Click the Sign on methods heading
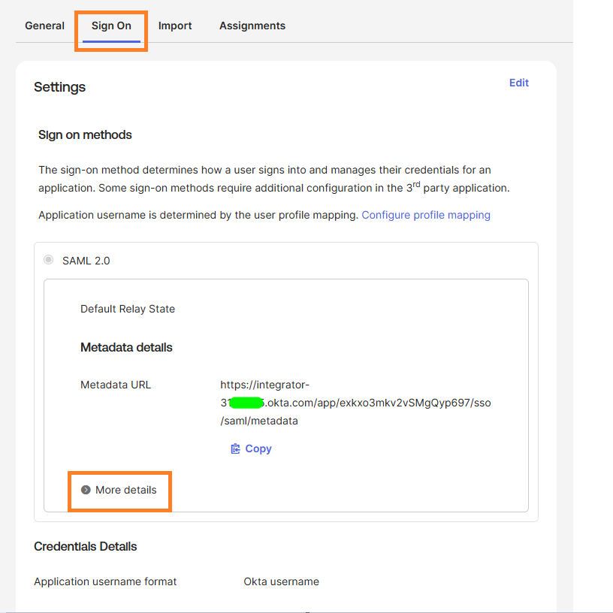 (85, 135)
